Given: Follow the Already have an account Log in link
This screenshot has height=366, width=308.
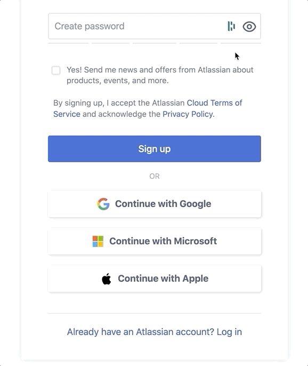Looking at the screenshot, I should point(155,332).
